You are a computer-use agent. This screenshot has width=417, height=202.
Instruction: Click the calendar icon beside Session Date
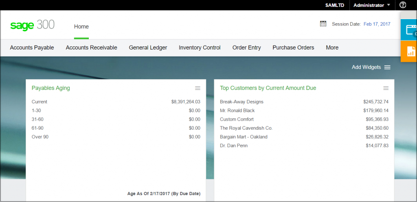(323, 24)
